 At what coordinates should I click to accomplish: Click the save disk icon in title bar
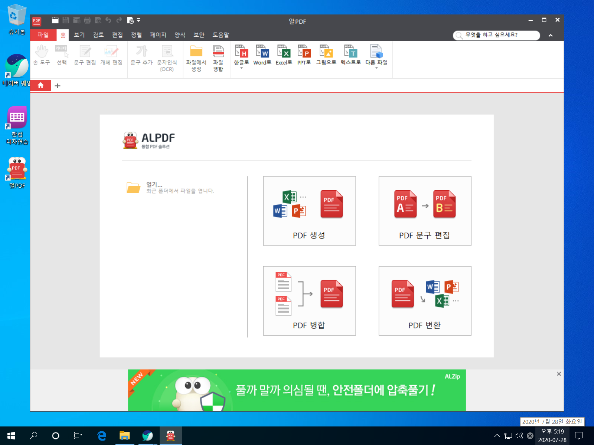point(66,20)
